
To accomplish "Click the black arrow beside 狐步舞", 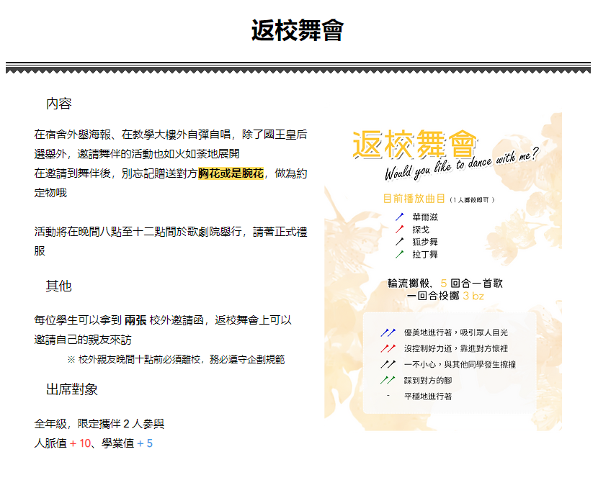I will point(399,242).
